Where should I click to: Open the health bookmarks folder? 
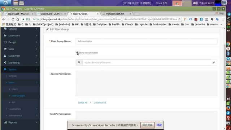[114, 24]
